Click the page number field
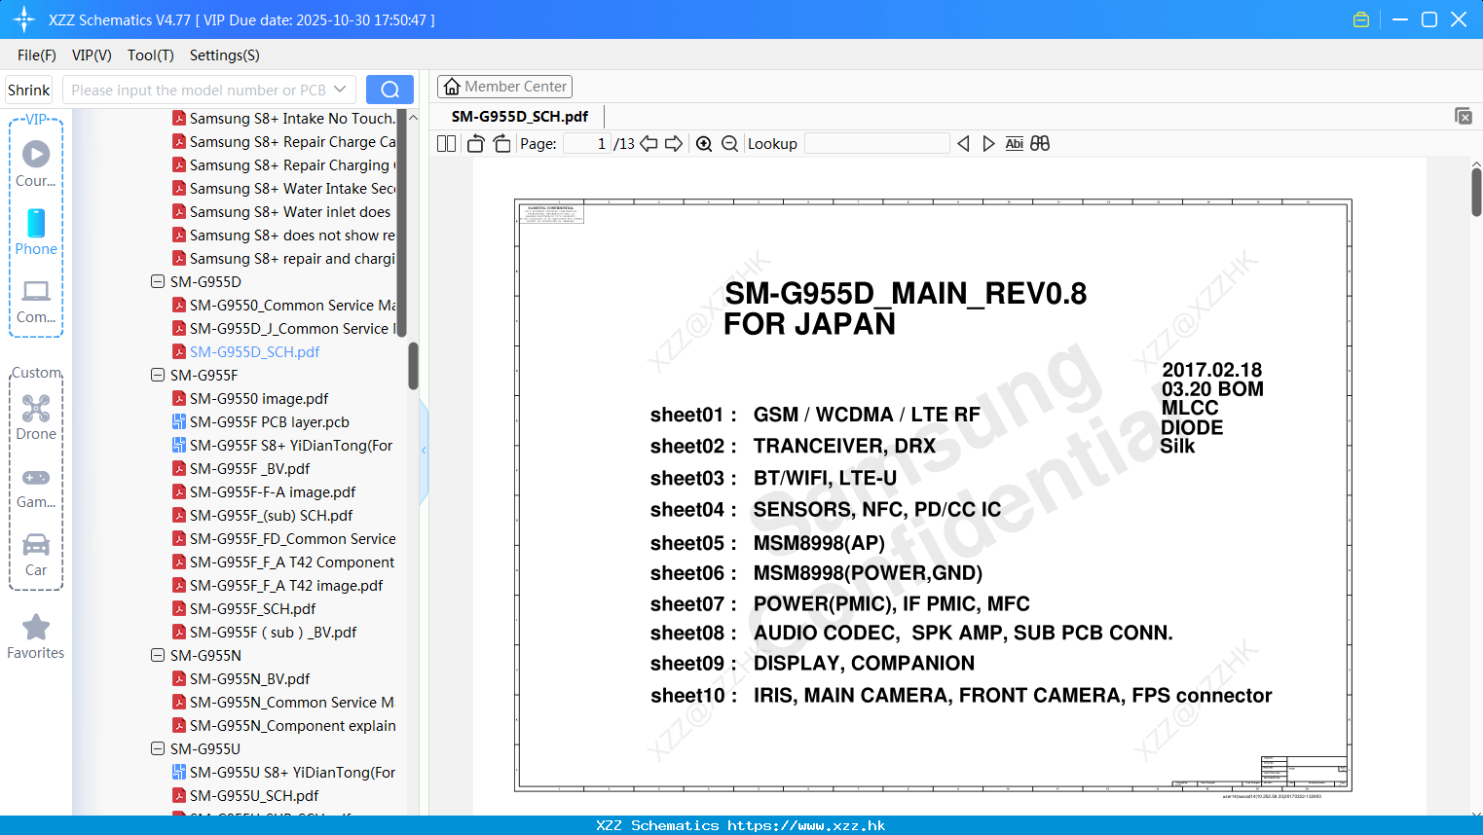This screenshot has width=1483, height=835. point(586,143)
